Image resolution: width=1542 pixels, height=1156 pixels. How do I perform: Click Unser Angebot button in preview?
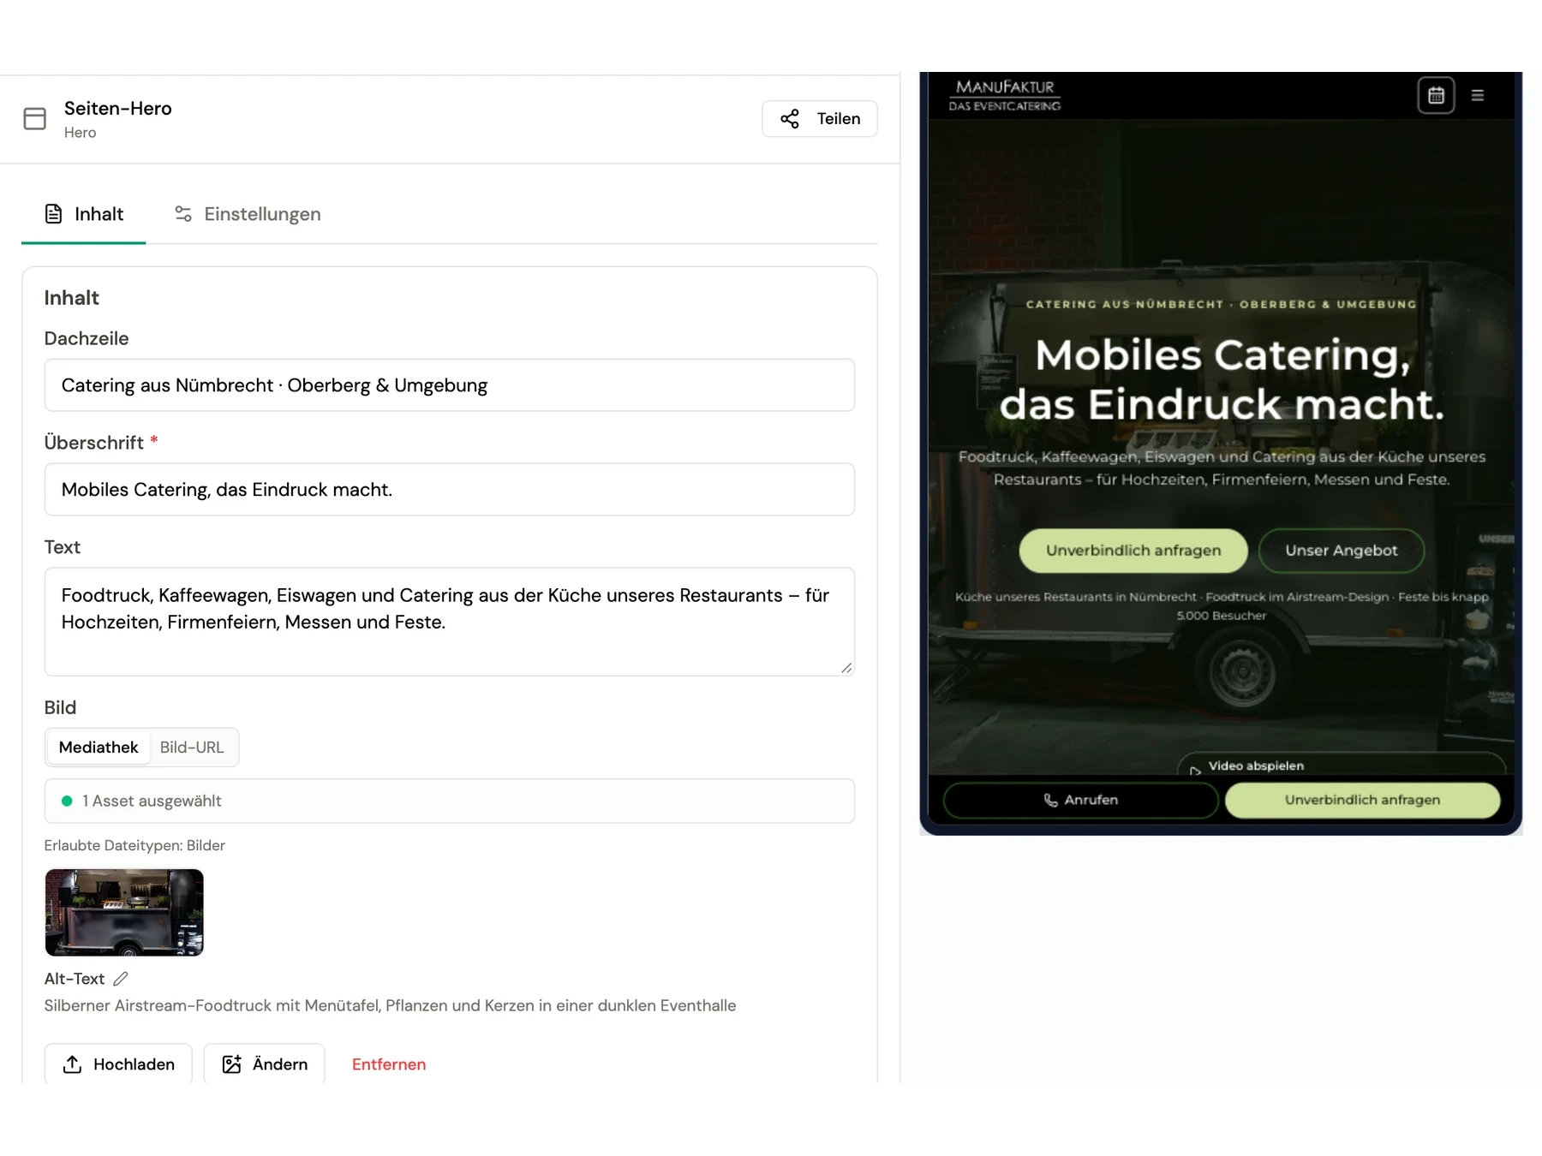[x=1342, y=551]
